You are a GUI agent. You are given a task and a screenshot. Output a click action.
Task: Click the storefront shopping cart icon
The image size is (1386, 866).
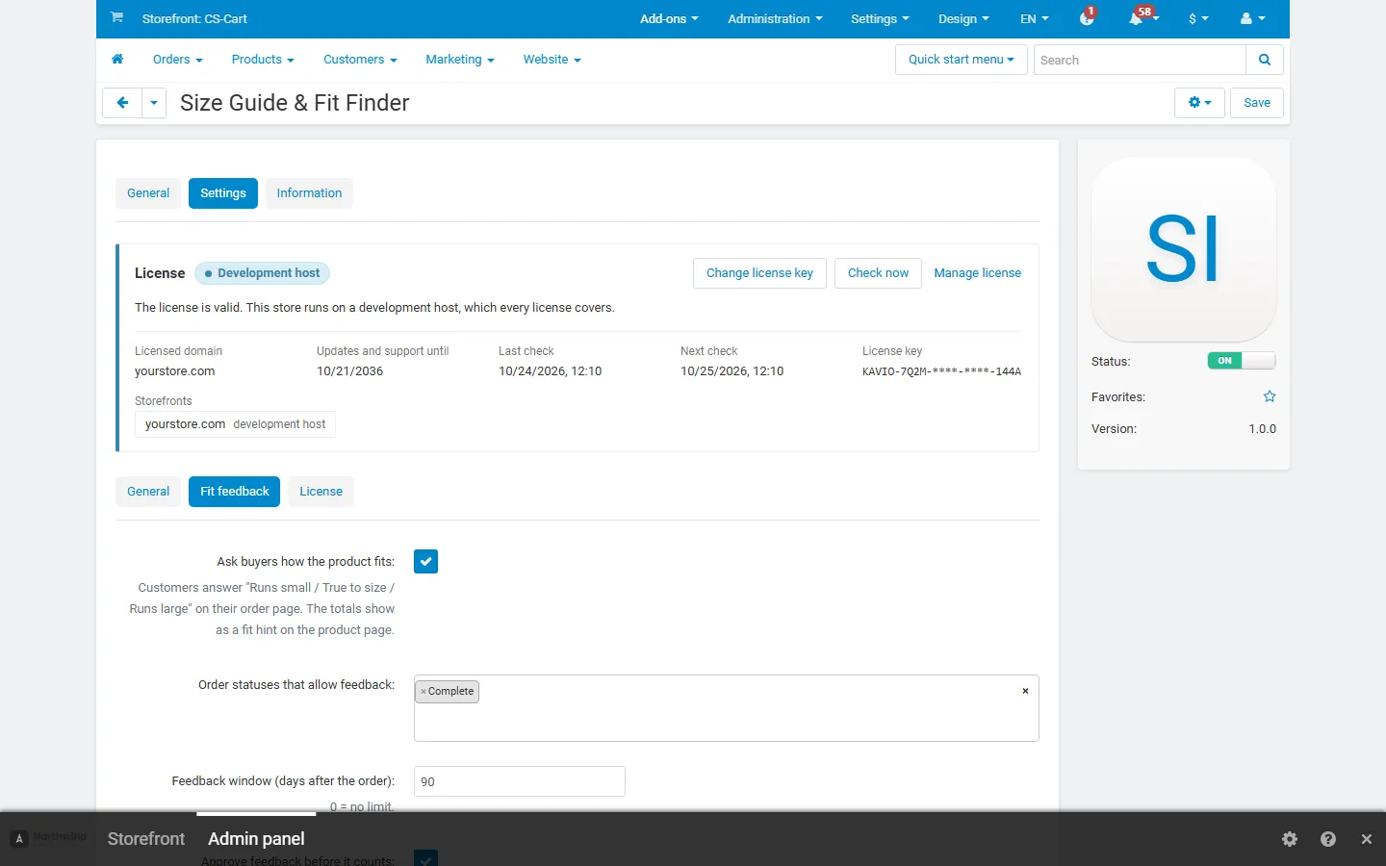116,17
